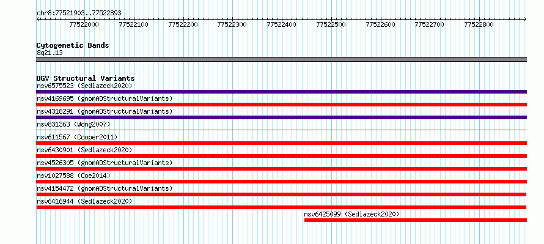Select the red bar for nsv4154472
The height and width of the screenshot is (244, 544).
tap(281, 194)
